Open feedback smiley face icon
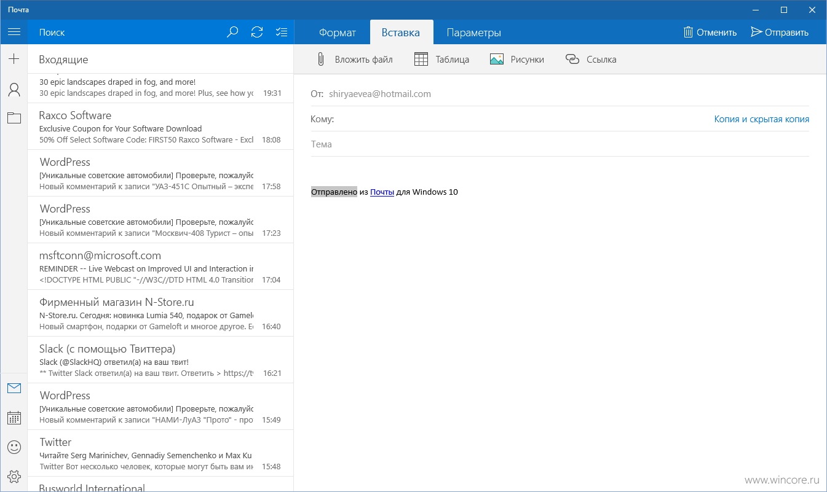This screenshot has height=492, width=827. click(14, 447)
